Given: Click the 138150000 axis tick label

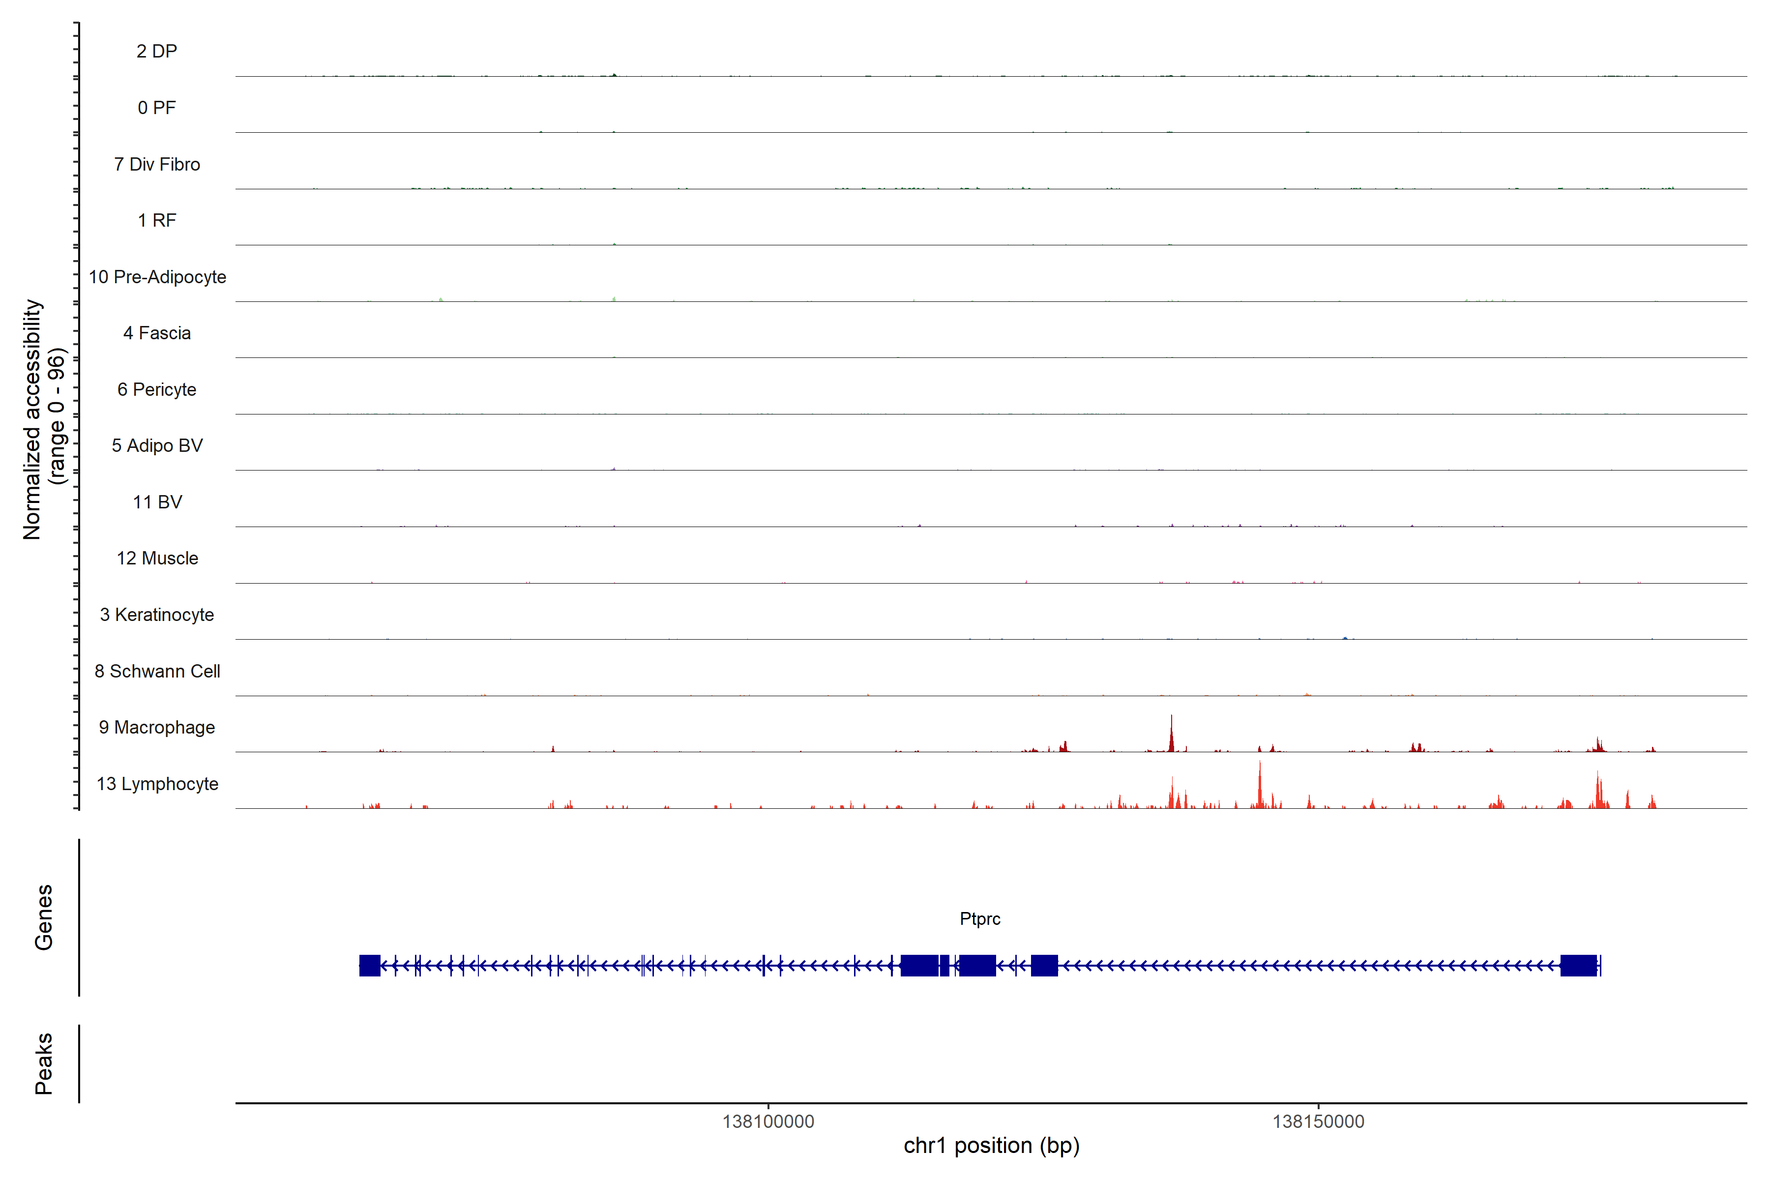Looking at the screenshot, I should coord(1318,1121).
